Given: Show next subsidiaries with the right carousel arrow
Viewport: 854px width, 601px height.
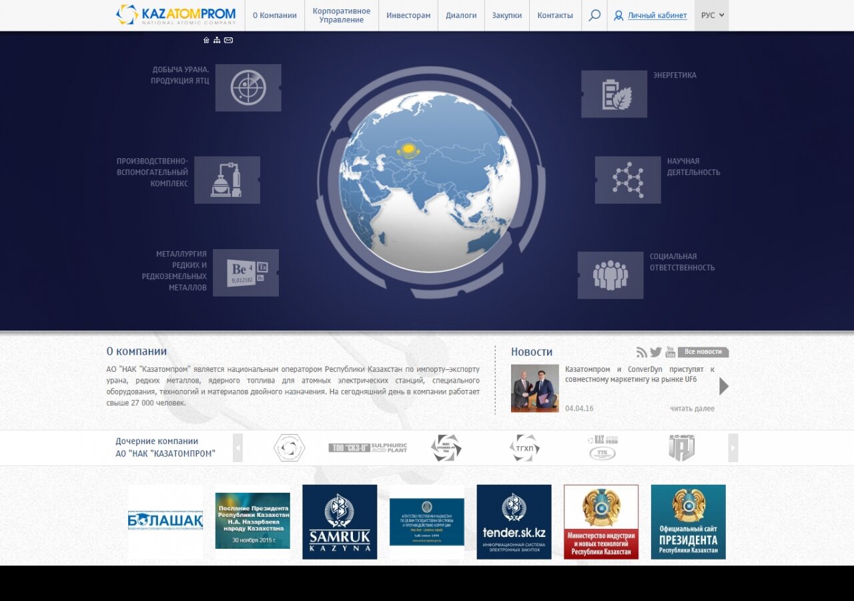Looking at the screenshot, I should point(733,447).
